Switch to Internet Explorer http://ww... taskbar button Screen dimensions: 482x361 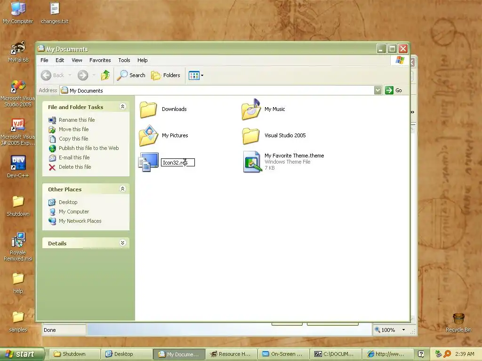coord(387,354)
